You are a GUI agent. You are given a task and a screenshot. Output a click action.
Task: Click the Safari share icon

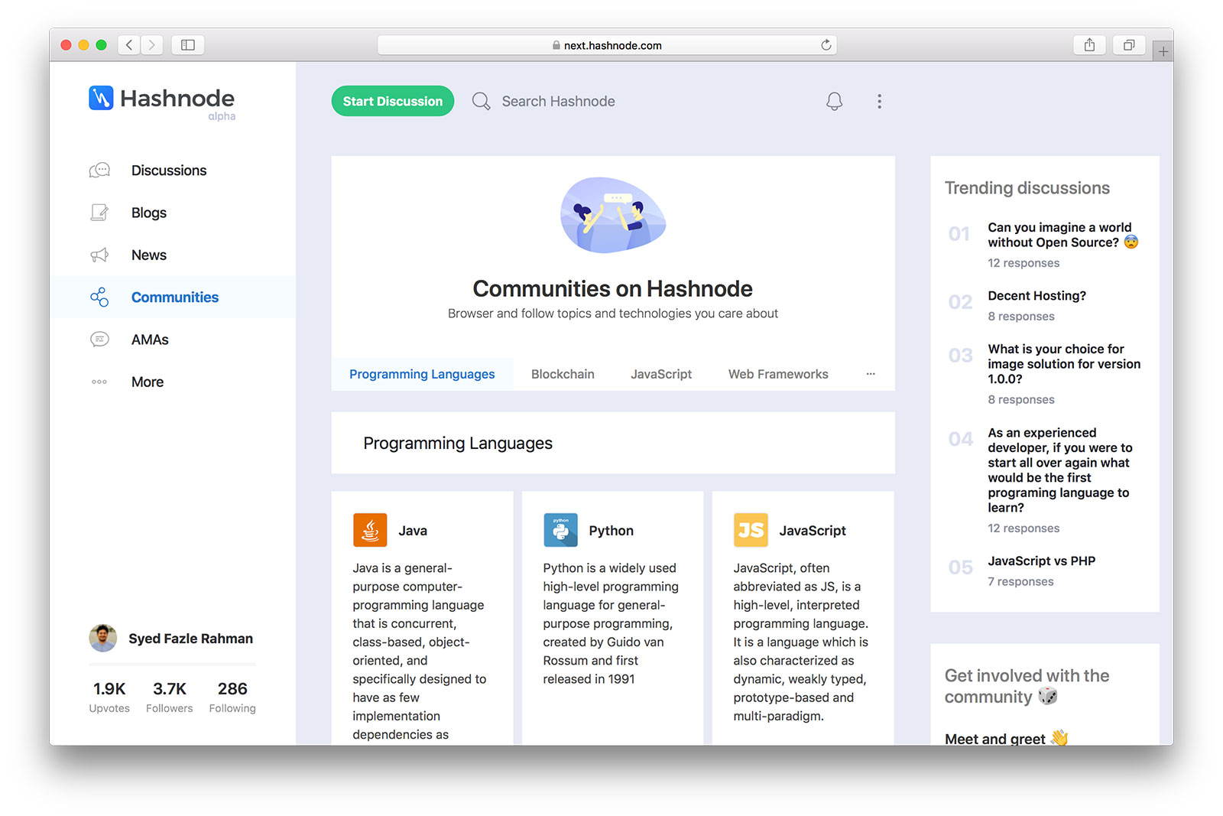click(x=1089, y=45)
